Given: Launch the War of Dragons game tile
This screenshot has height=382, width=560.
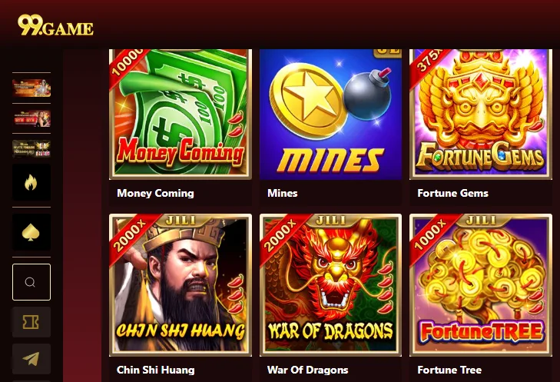Looking at the screenshot, I should [x=331, y=285].
